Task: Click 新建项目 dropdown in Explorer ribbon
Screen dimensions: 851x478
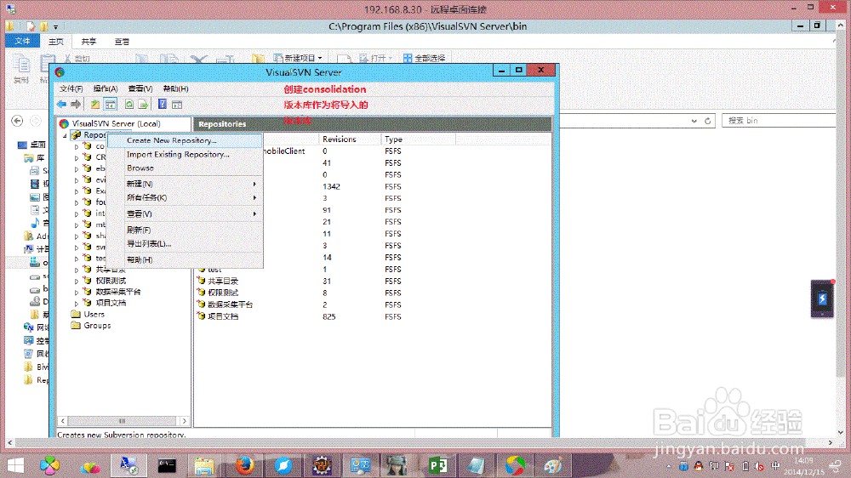Action: [x=297, y=58]
